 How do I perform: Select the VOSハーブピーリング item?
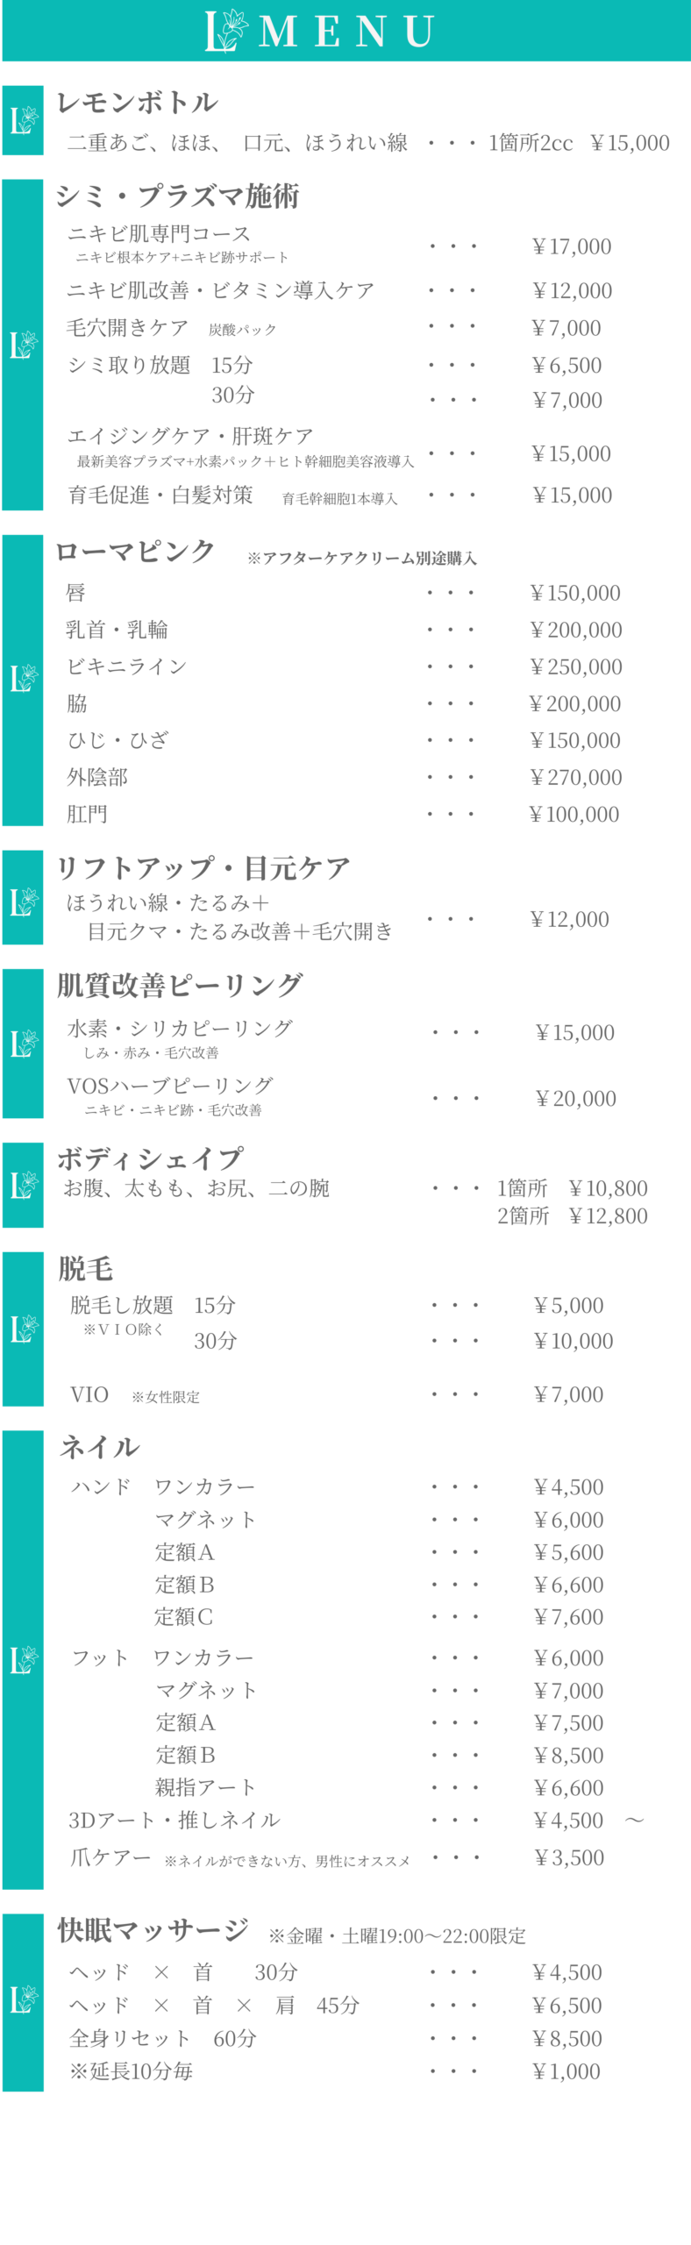pos(170,1086)
